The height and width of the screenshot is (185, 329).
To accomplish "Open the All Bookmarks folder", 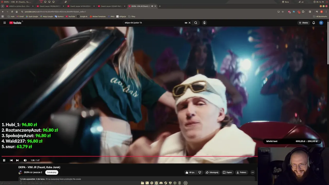I will (x=320, y=16).
